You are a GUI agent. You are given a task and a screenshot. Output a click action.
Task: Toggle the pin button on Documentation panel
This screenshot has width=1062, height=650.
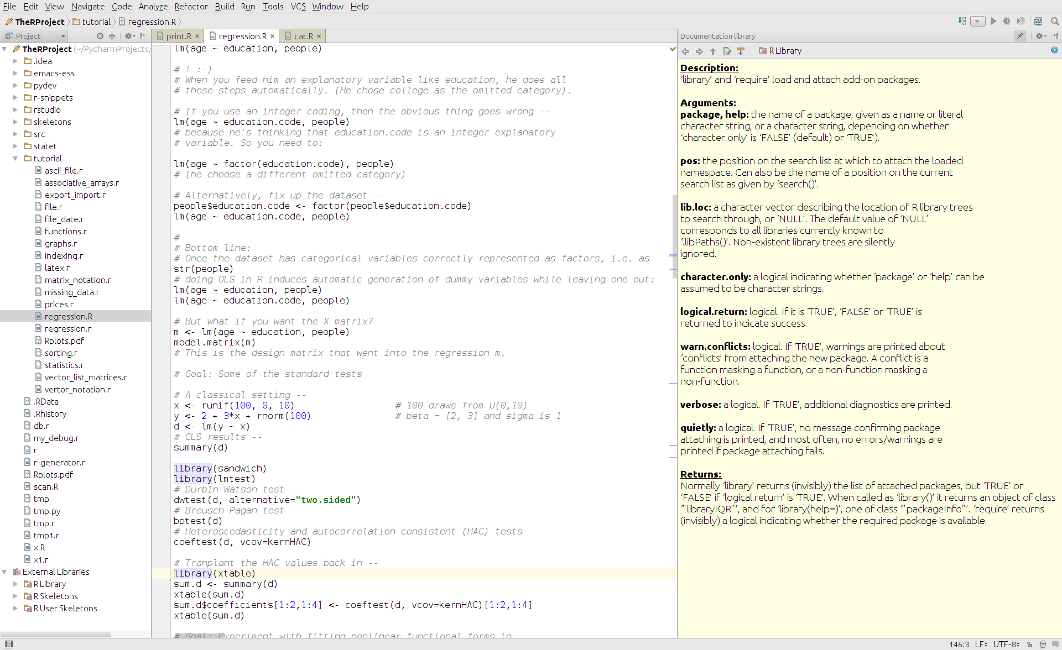click(x=1020, y=36)
